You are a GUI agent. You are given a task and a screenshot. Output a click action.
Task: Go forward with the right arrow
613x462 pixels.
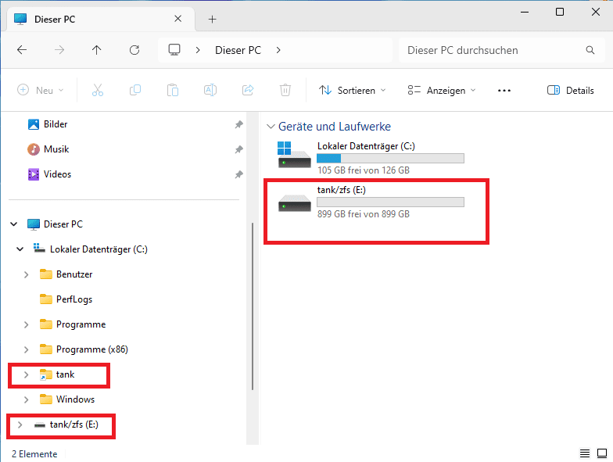pos(59,50)
